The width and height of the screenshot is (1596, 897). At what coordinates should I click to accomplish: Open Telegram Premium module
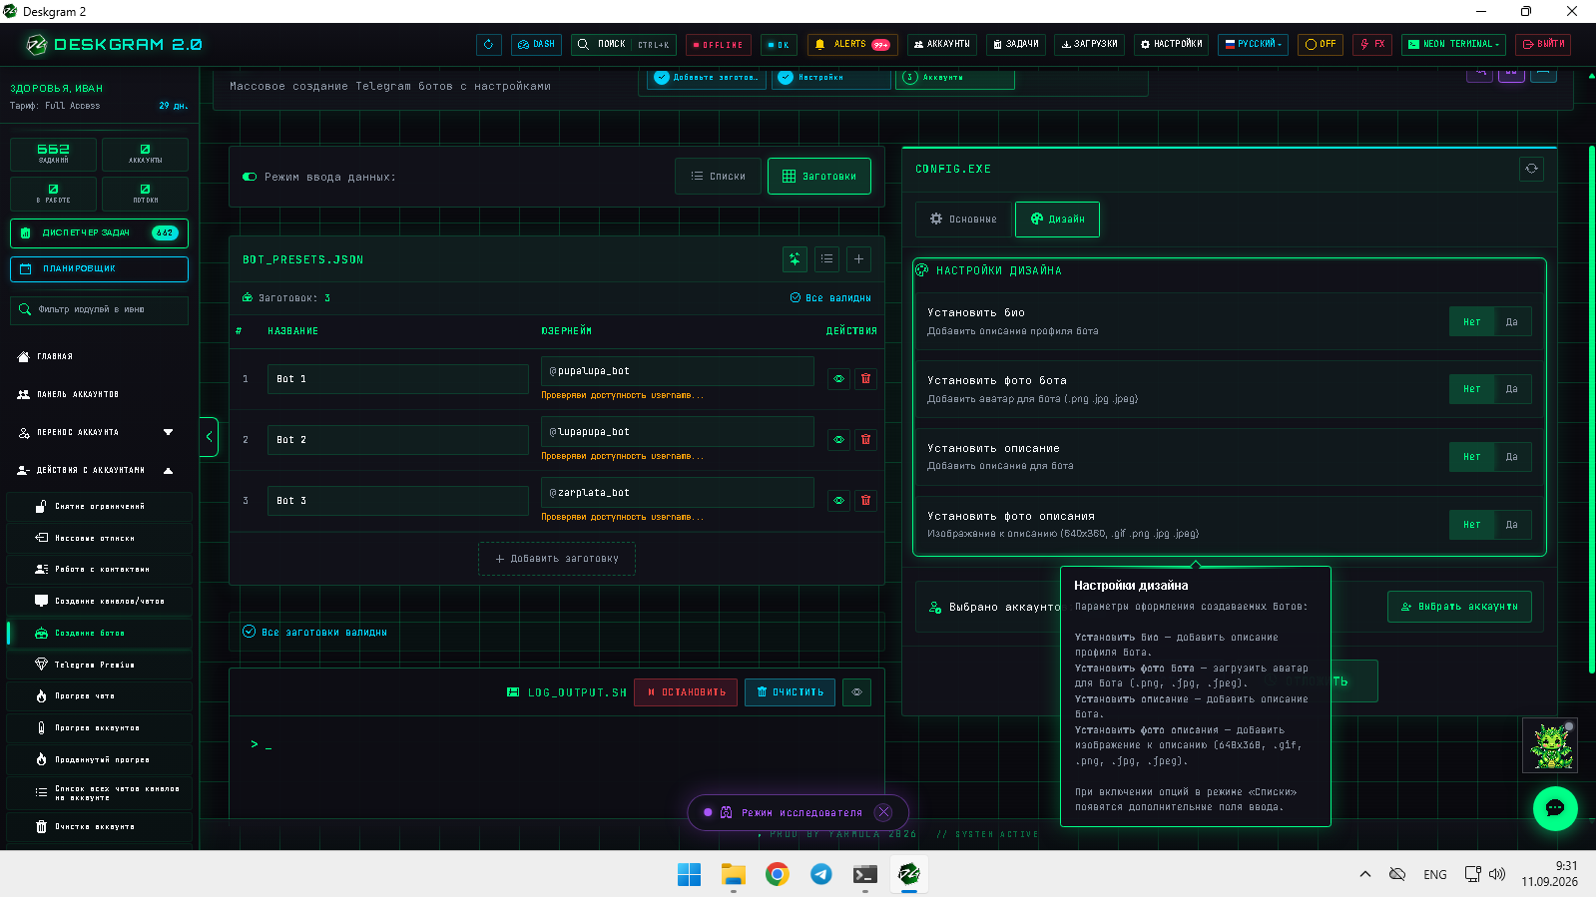(x=99, y=665)
